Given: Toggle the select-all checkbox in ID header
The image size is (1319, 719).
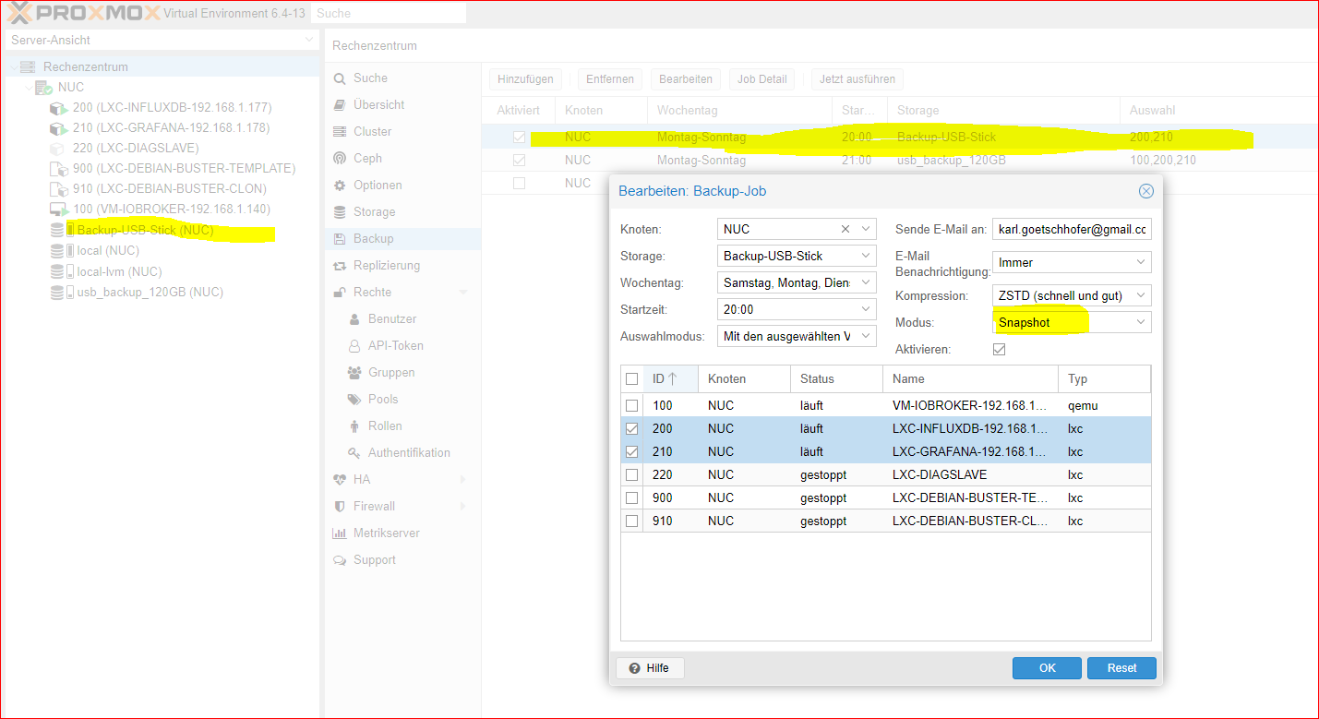Looking at the screenshot, I should click(x=631, y=378).
